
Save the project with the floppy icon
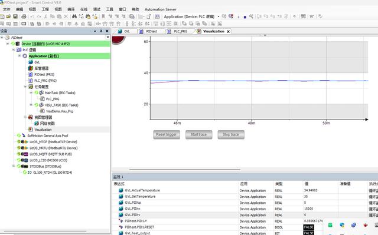15,16
